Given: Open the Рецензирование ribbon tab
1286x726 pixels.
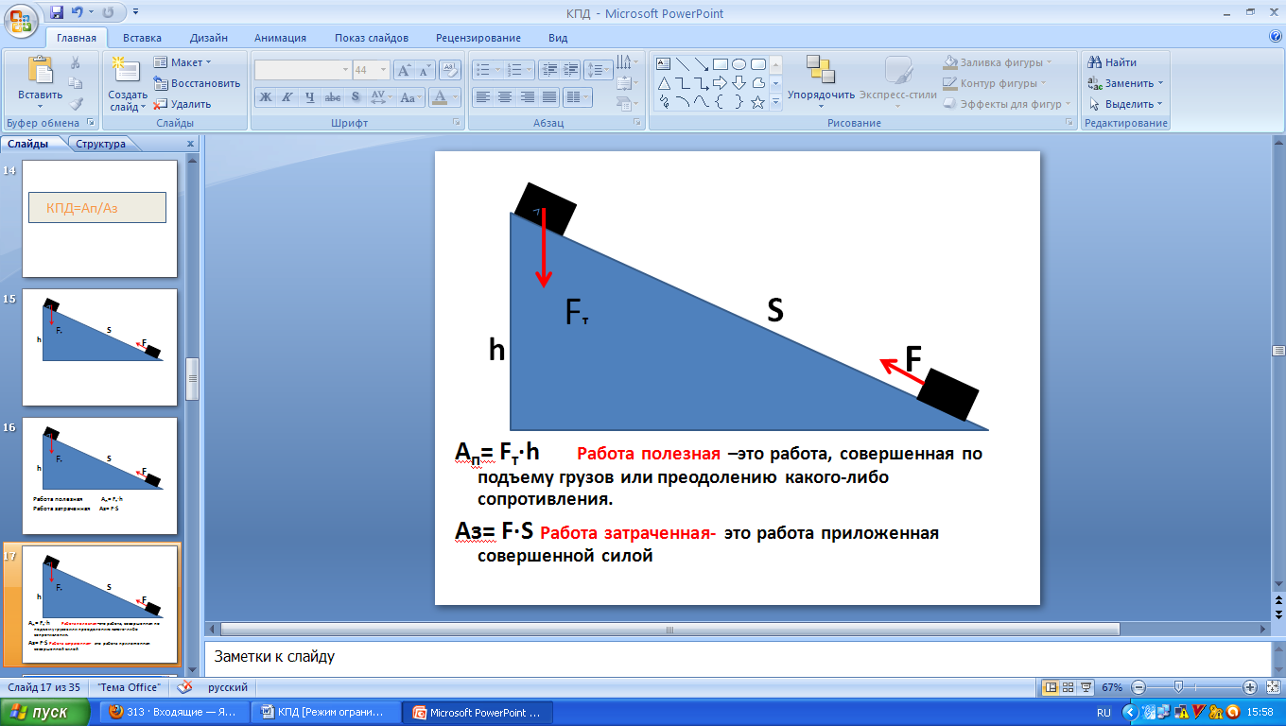Looking at the screenshot, I should tap(478, 38).
